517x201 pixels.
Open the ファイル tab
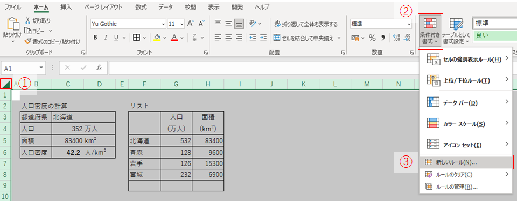click(x=13, y=7)
